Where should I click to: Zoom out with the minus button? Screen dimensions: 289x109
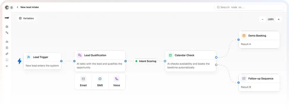tap(263, 19)
